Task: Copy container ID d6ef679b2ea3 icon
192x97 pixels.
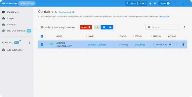Action: tap(71, 46)
